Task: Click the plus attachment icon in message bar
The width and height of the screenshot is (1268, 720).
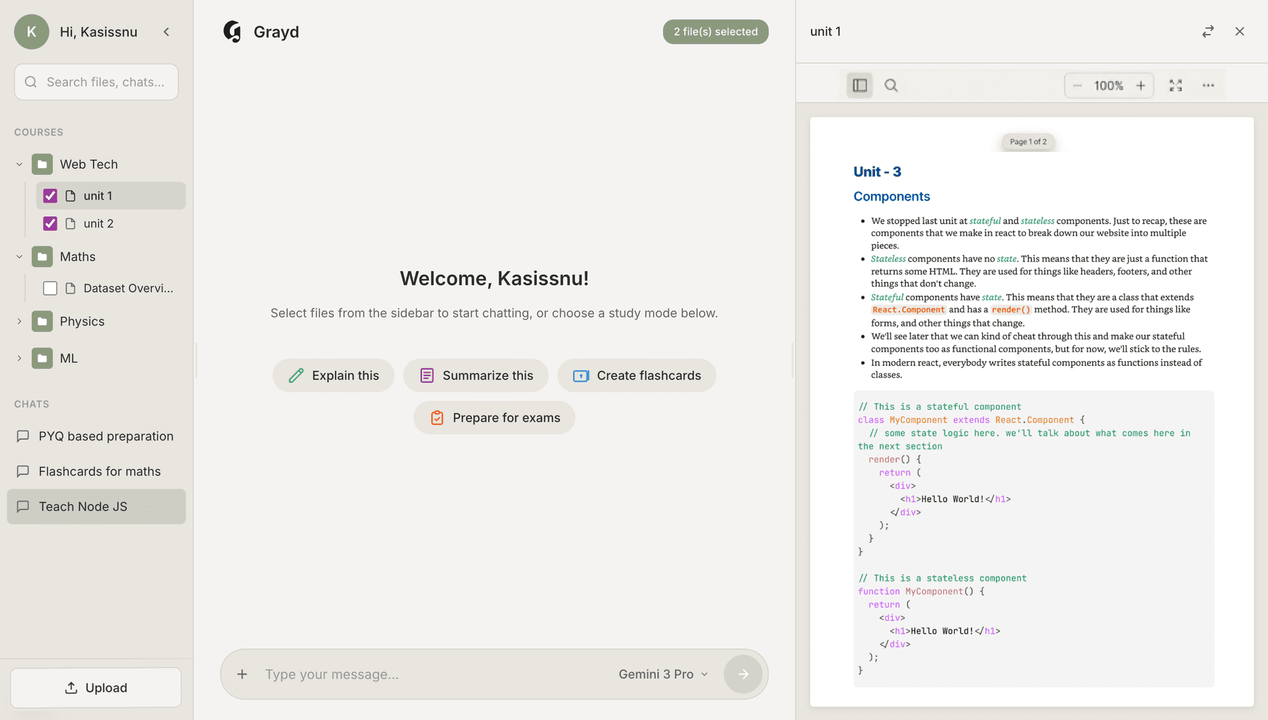Action: [x=242, y=674]
